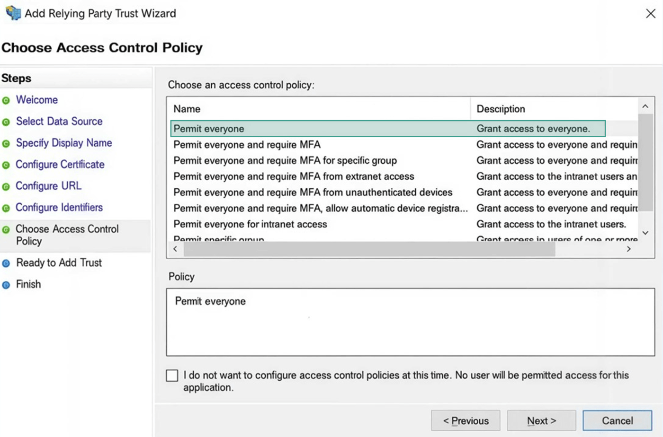Select 'Permit everyone and require MFA' policy

point(247,145)
